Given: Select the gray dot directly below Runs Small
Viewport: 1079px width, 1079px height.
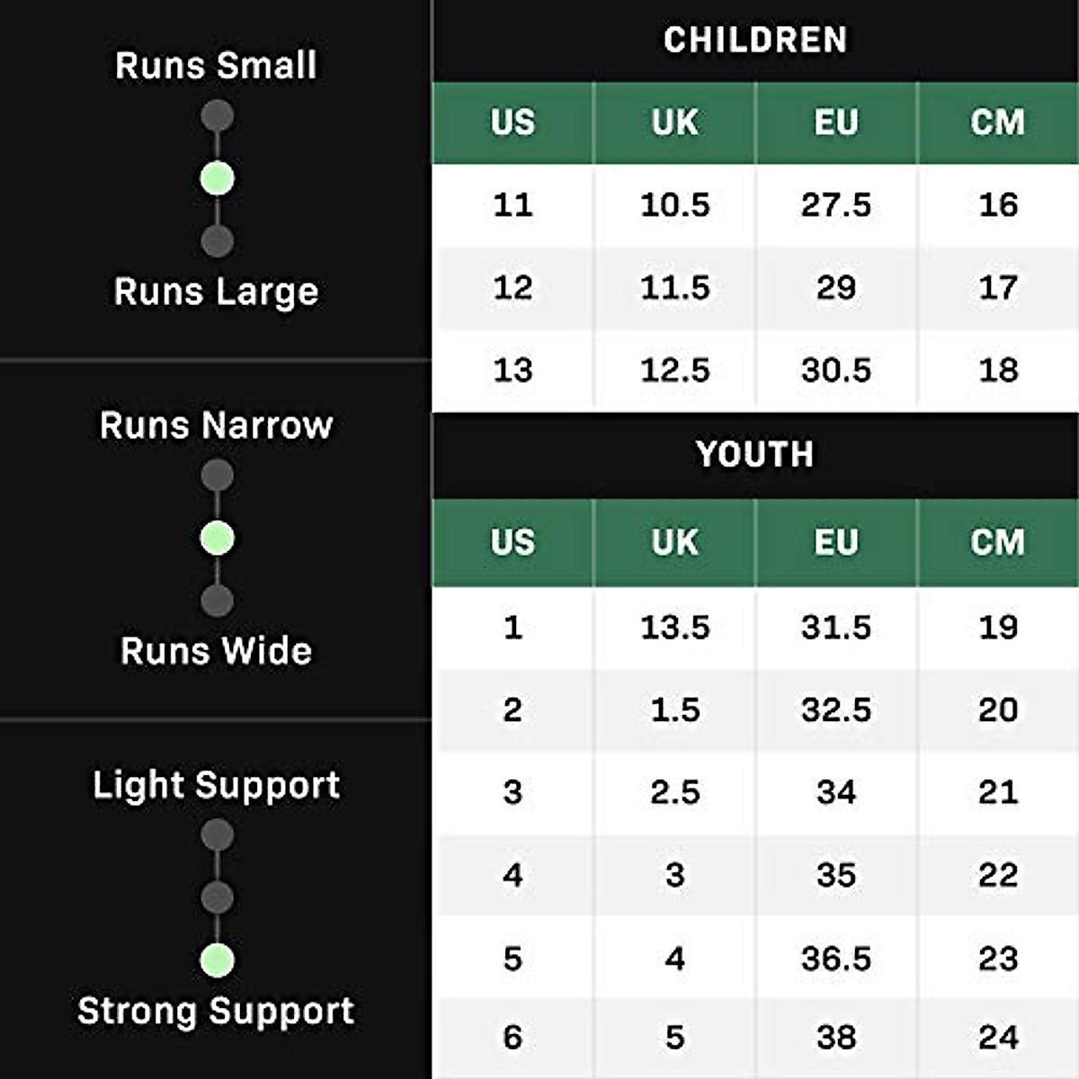Looking at the screenshot, I should [x=217, y=116].
